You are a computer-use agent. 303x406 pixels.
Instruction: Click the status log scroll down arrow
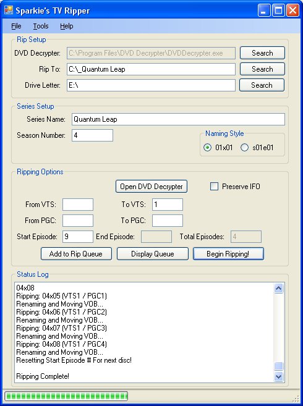click(279, 376)
